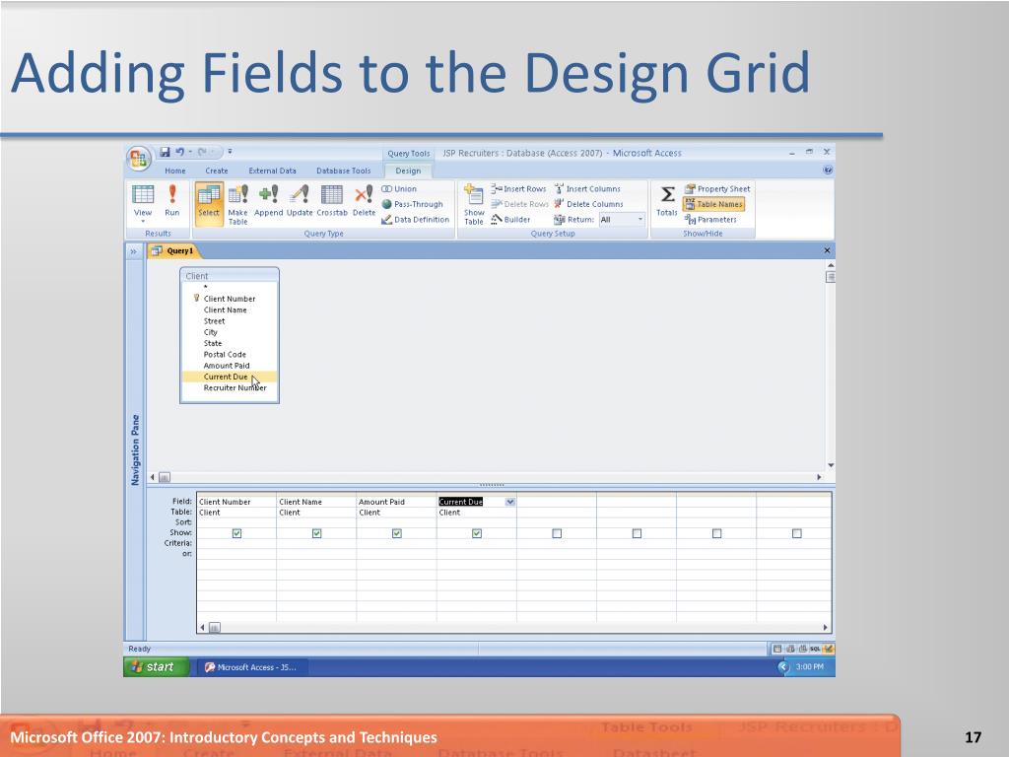Uncheck Show box for Amount Paid column
1009x757 pixels.
click(396, 533)
